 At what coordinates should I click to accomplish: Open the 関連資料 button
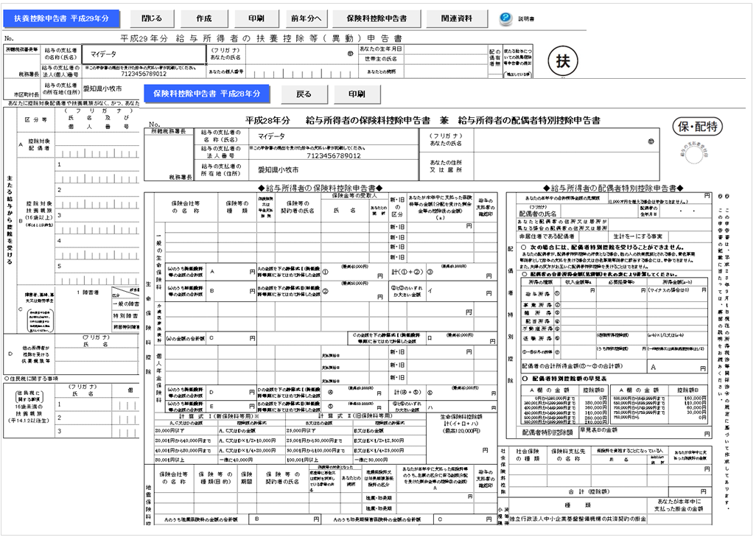(457, 19)
